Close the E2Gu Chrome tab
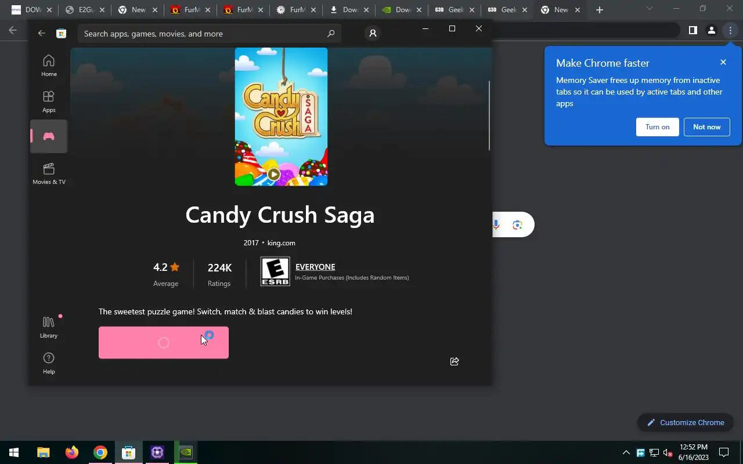This screenshot has height=464, width=743. pos(102,10)
